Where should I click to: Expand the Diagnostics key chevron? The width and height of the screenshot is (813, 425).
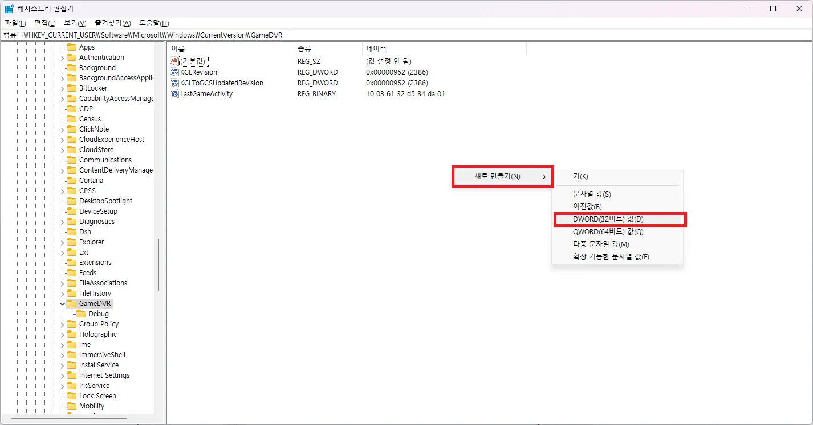point(62,222)
